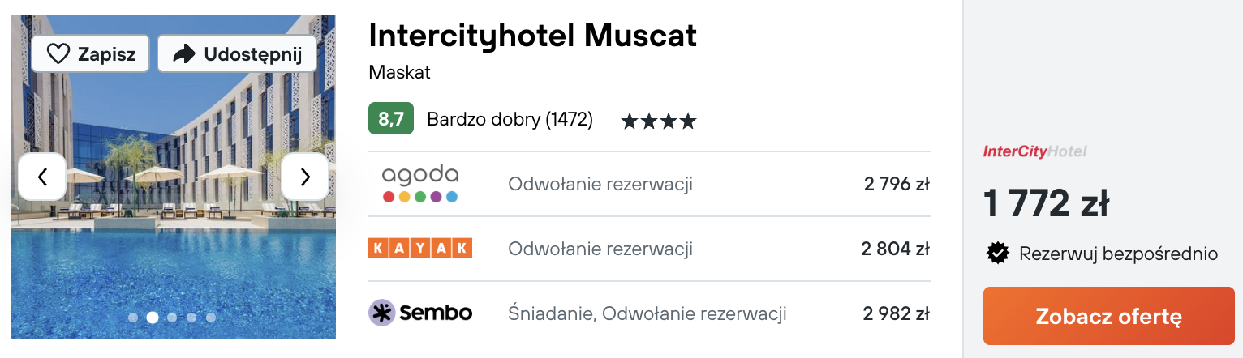Image resolution: width=1243 pixels, height=358 pixels.
Task: Click the 8,7 rating score badge
Action: point(391,120)
